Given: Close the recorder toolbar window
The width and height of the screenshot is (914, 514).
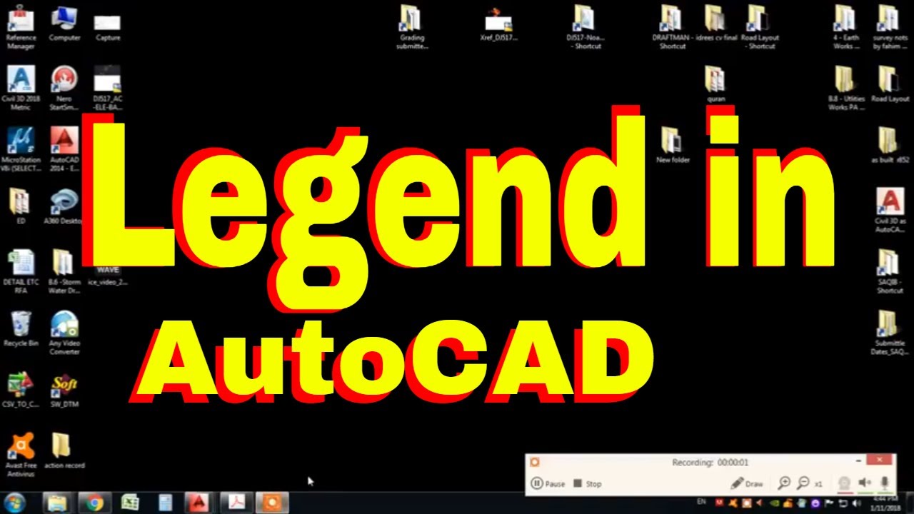Looking at the screenshot, I should coord(880,460).
